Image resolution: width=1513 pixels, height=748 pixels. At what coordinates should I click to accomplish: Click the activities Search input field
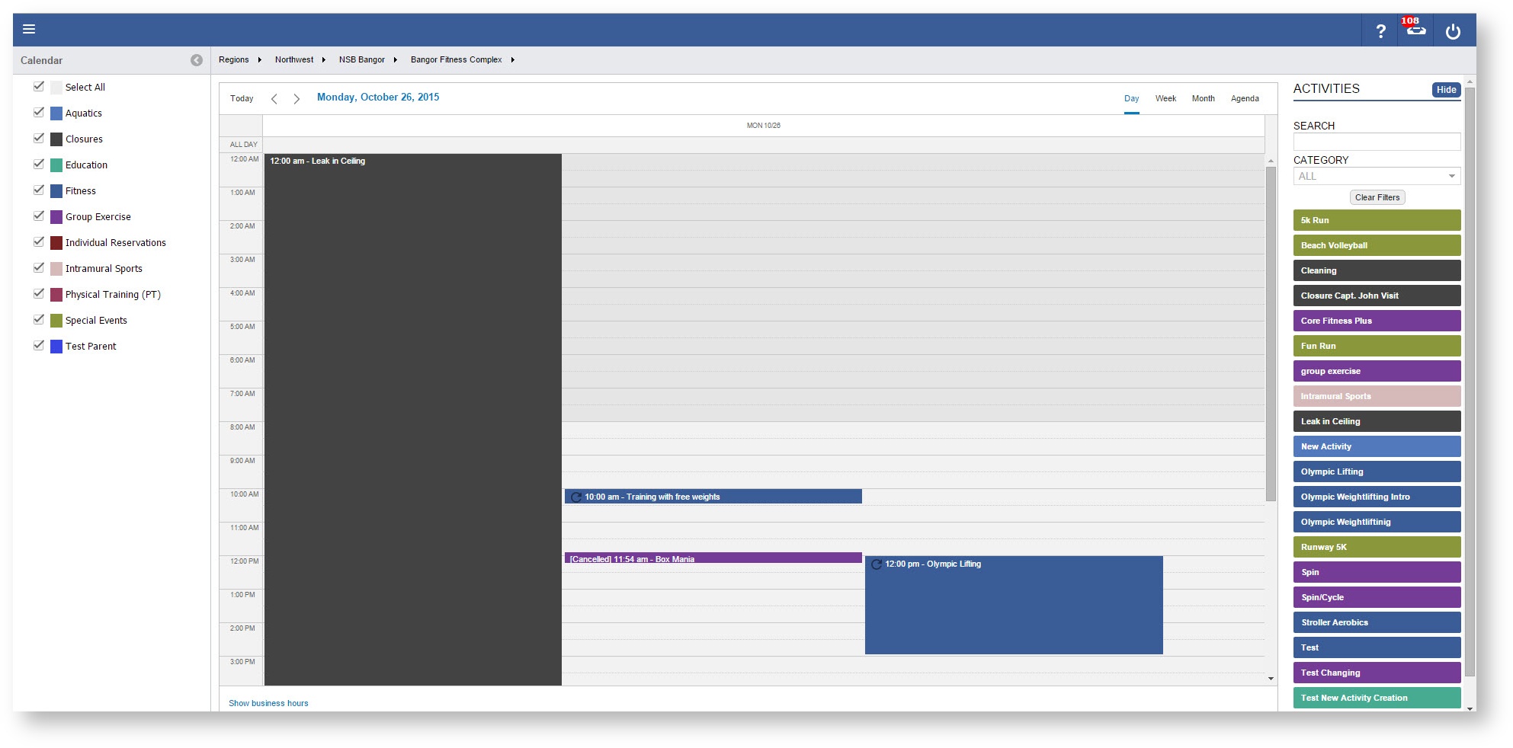point(1376,142)
